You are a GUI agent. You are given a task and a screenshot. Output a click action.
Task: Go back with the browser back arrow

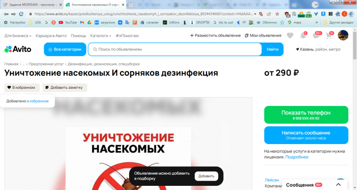point(6,14)
